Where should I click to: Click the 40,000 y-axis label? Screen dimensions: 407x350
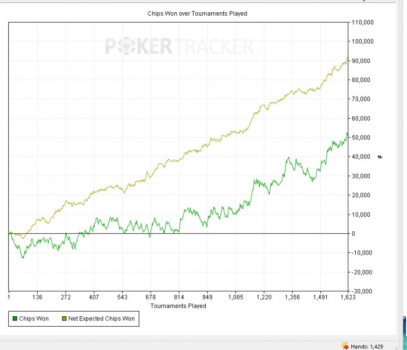pos(361,156)
